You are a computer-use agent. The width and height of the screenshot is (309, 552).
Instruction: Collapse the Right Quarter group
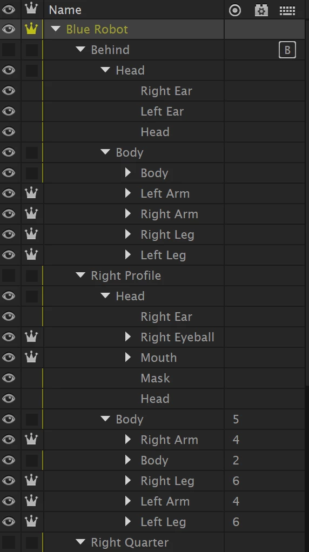[80, 542]
